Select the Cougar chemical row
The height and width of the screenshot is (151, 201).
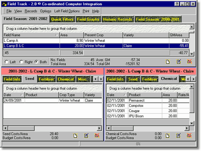click(148, 111)
